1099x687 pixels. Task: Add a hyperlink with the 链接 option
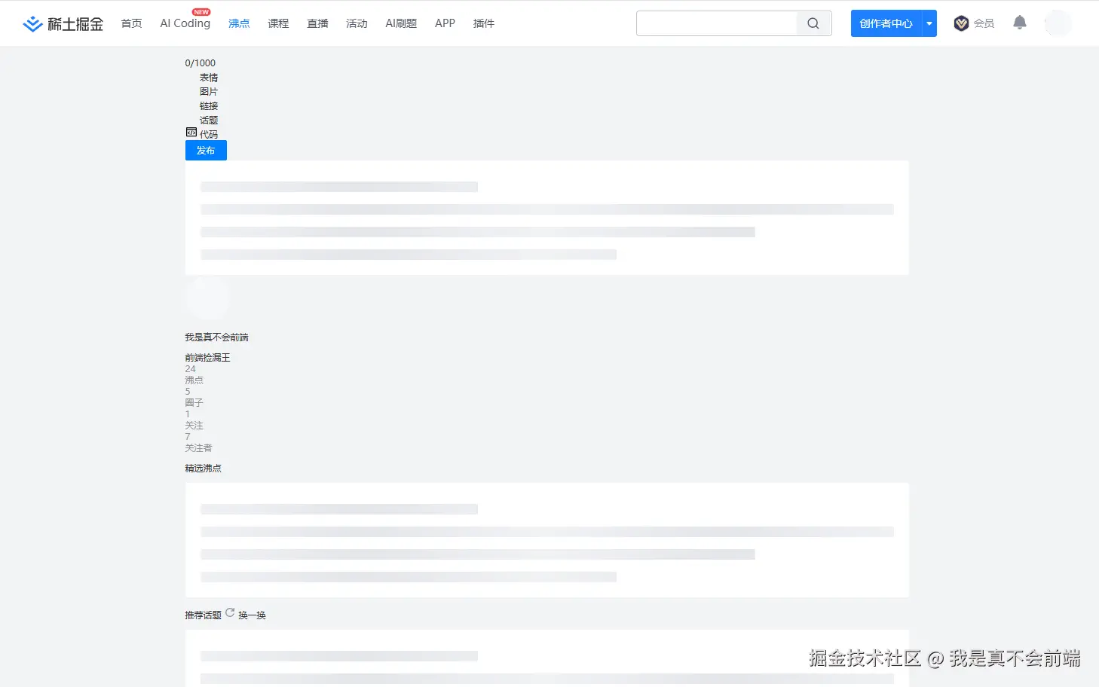(209, 105)
